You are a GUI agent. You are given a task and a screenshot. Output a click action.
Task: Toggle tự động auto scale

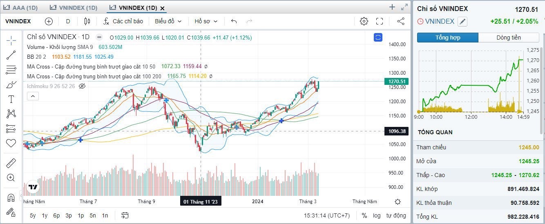point(396,215)
